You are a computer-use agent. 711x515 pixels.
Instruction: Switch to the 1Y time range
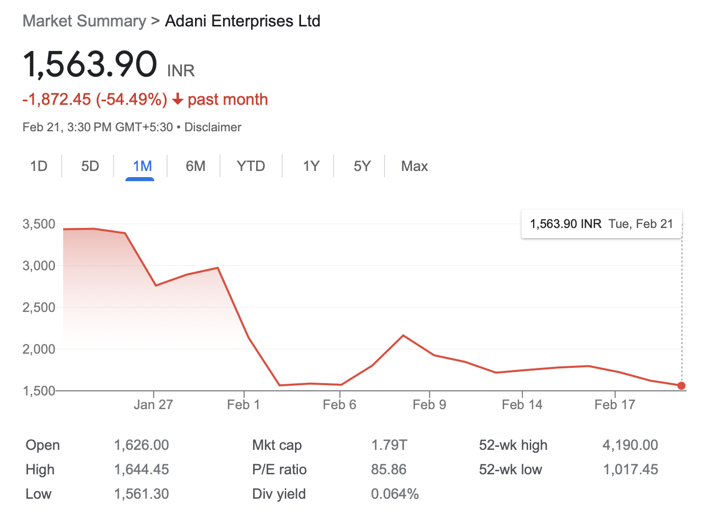point(311,166)
